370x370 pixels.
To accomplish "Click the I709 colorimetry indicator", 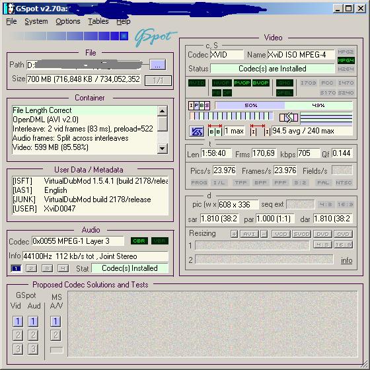I will tap(308, 83).
